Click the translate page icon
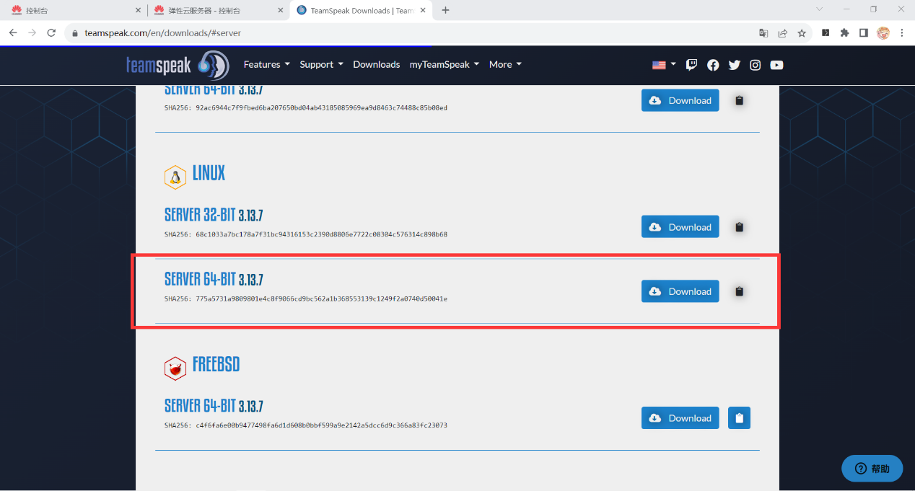This screenshot has width=915, height=491. point(763,33)
